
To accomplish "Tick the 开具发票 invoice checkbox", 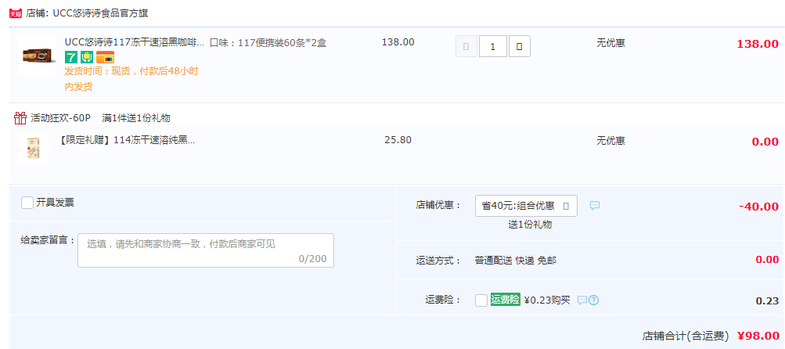I will 27,203.
